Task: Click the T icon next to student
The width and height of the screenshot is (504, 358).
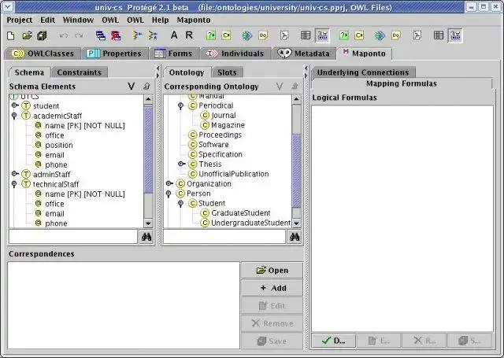Action: coord(26,105)
